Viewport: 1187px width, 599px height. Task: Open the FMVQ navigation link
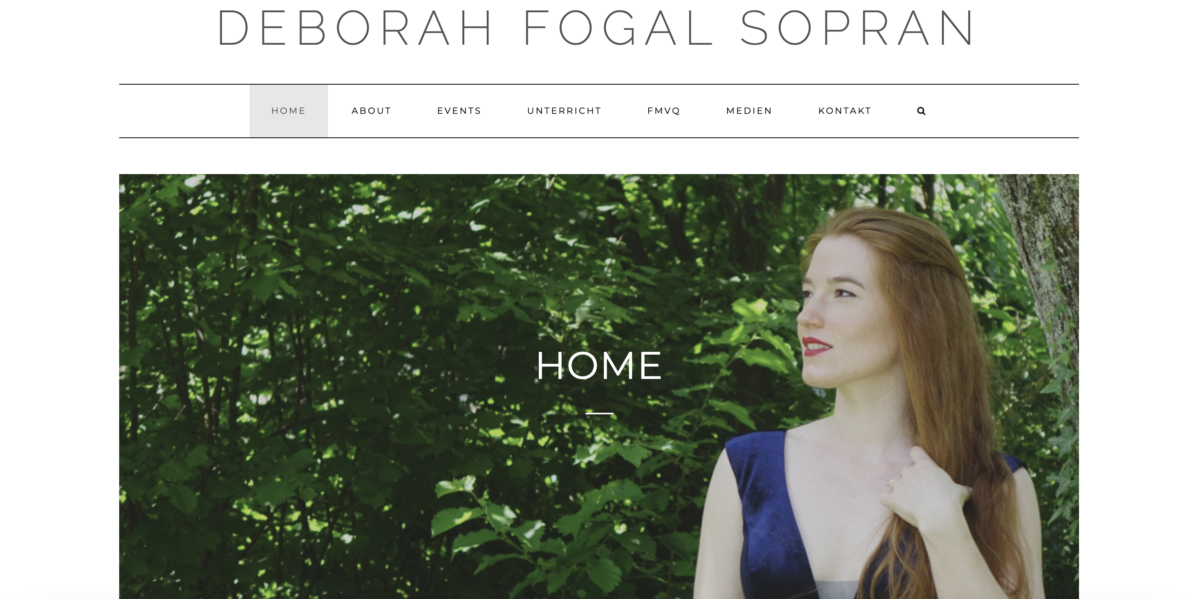(663, 111)
